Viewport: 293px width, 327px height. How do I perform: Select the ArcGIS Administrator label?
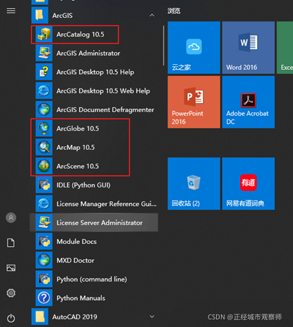click(x=88, y=53)
